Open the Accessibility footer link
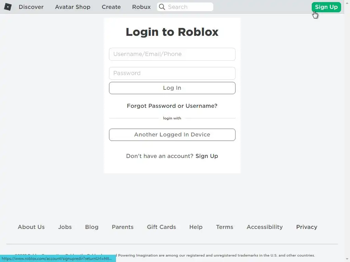 265,227
